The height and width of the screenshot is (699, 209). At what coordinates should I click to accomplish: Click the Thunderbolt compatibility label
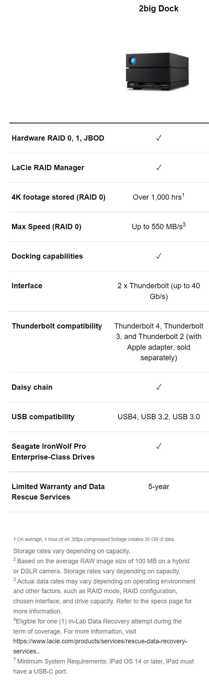[57, 326]
